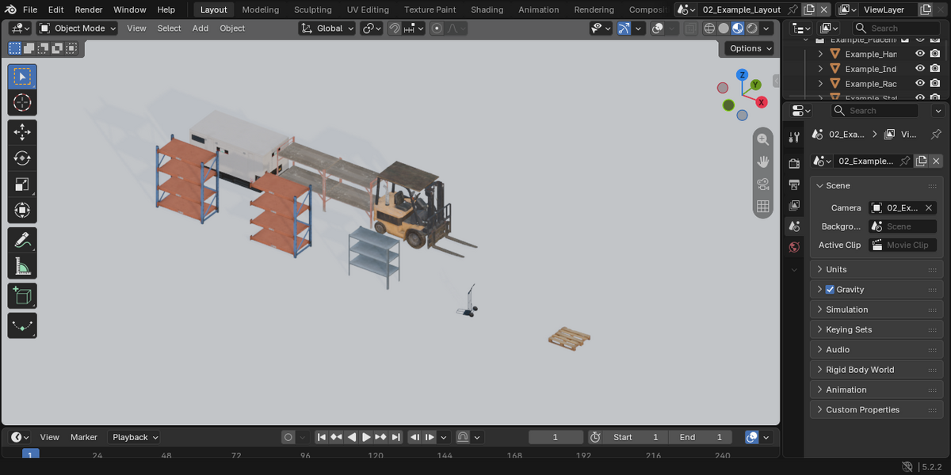Open the Output properties tab
The height and width of the screenshot is (475, 951).
794,184
